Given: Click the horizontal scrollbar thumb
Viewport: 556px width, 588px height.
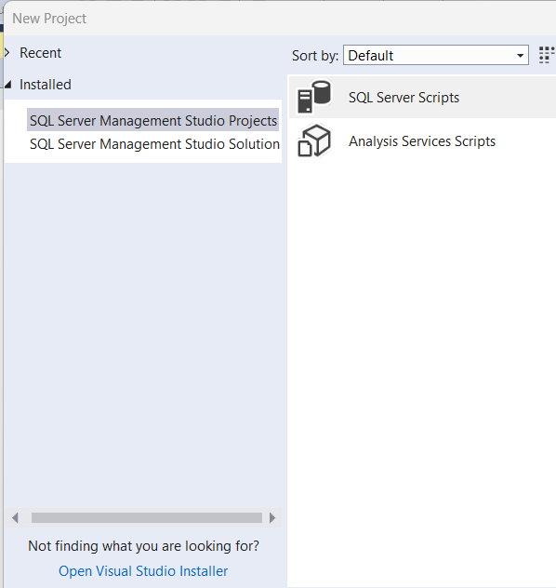Looking at the screenshot, I should [147, 518].
